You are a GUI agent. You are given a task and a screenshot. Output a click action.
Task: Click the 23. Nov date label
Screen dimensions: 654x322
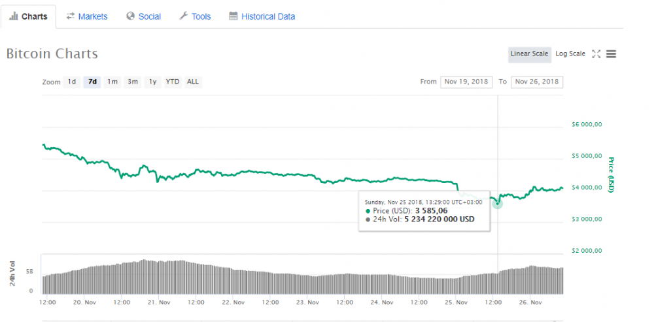click(x=307, y=302)
